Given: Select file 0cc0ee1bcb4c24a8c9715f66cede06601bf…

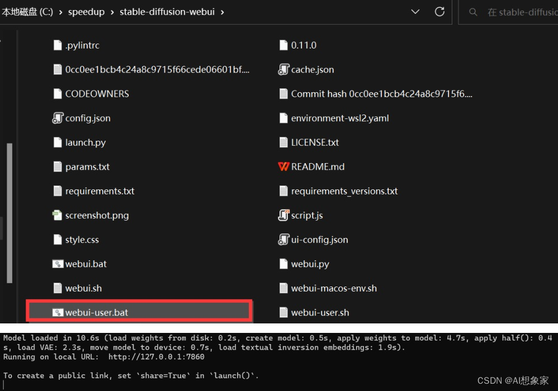Looking at the screenshot, I should (157, 69).
